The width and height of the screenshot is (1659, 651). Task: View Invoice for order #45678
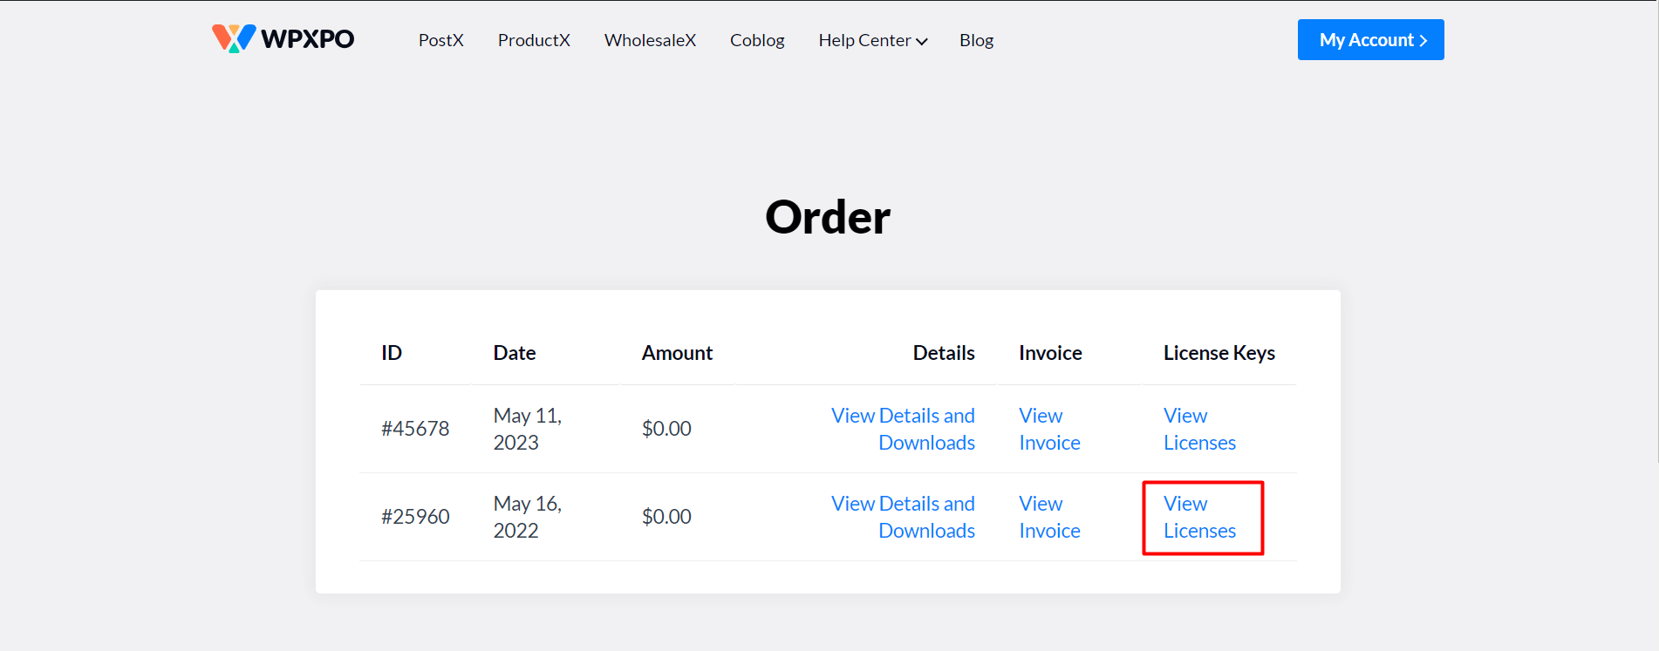tap(1049, 429)
